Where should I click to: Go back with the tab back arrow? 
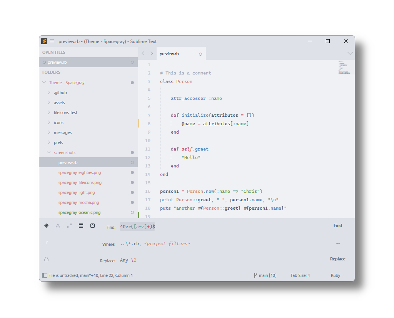pos(143,53)
